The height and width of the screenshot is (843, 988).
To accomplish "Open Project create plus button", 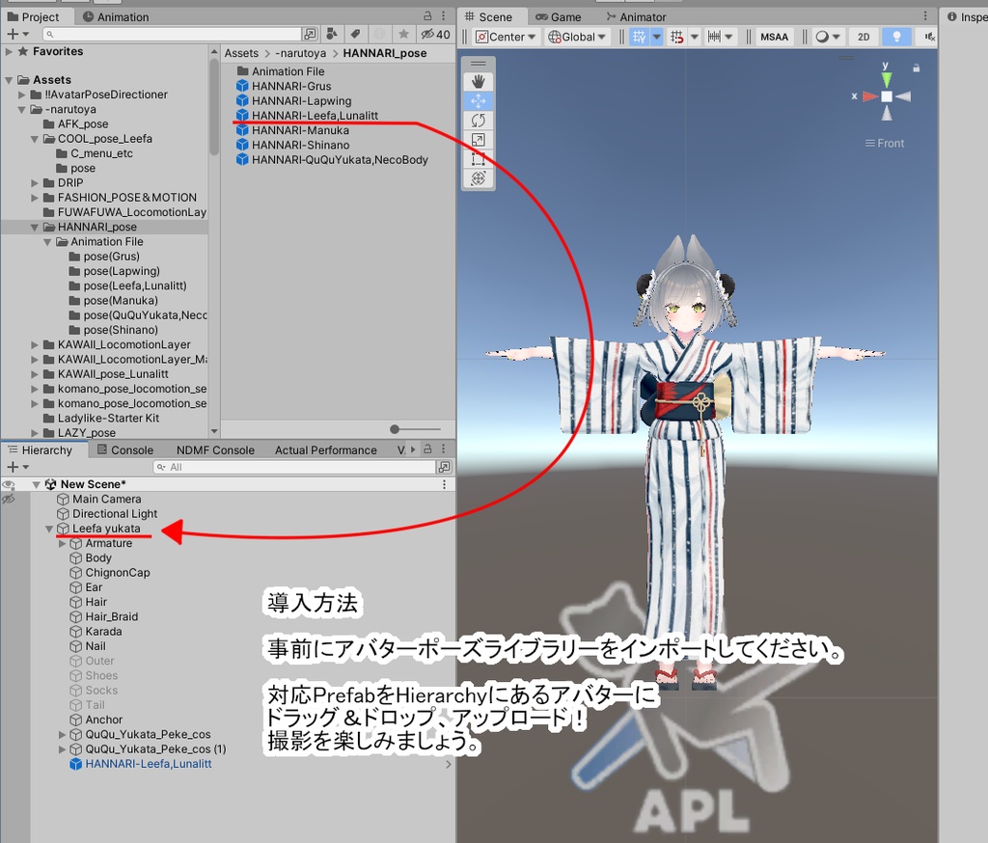I will [17, 34].
